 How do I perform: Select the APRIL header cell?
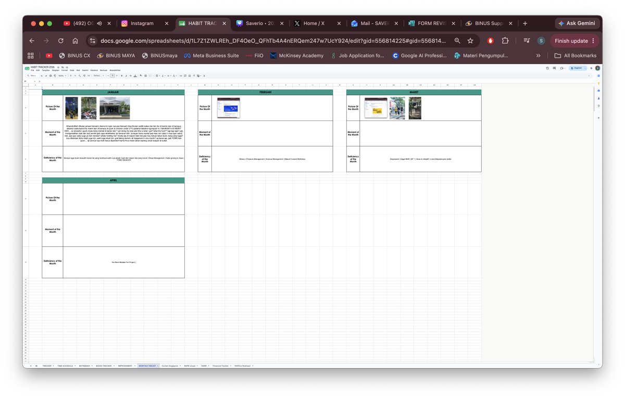(113, 180)
